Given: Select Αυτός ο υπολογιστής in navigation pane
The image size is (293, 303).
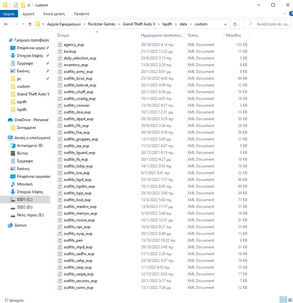Looking at the screenshot, I should [x=29, y=138].
